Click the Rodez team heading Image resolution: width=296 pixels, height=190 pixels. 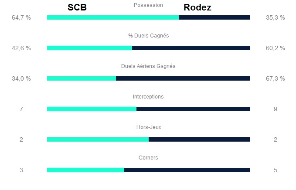(x=197, y=7)
